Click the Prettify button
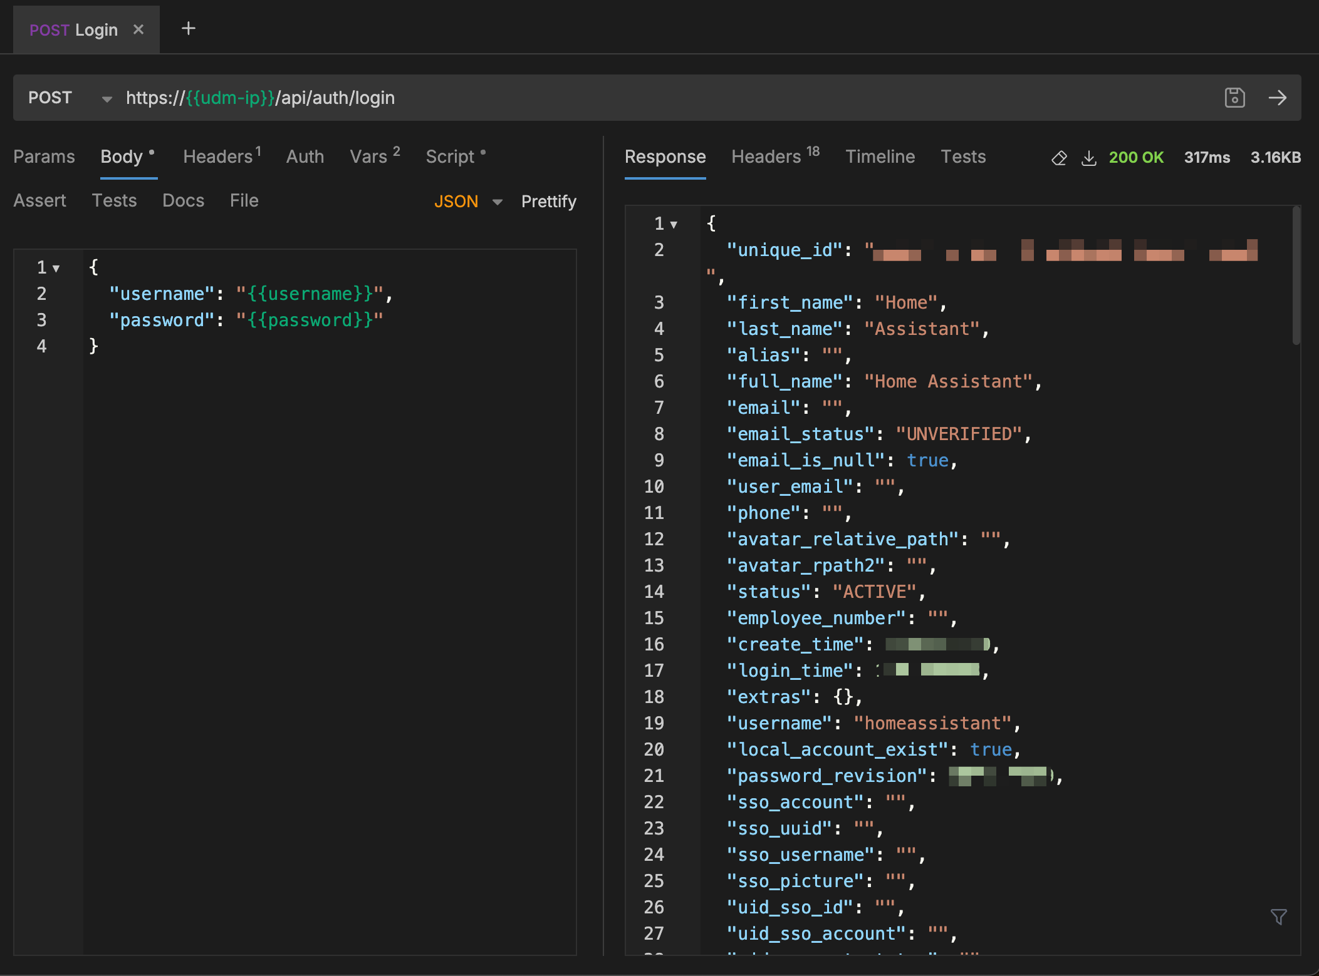Screen dimensions: 1319x976 [548, 202]
